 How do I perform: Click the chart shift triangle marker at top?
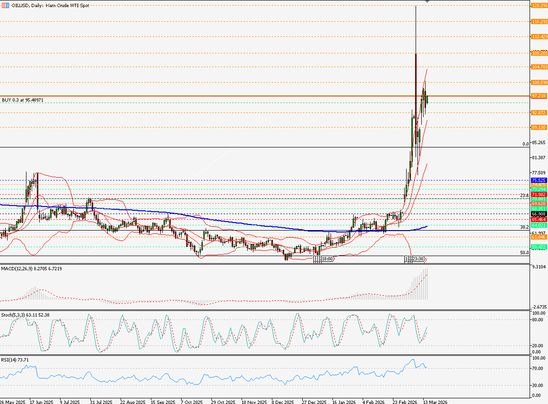click(427, 2)
